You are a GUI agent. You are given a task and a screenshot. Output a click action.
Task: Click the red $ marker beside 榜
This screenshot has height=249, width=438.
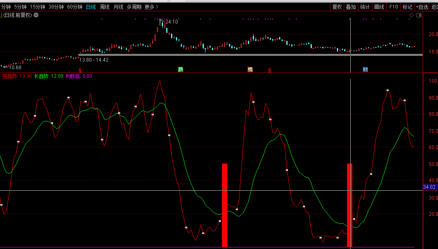[x=270, y=70]
